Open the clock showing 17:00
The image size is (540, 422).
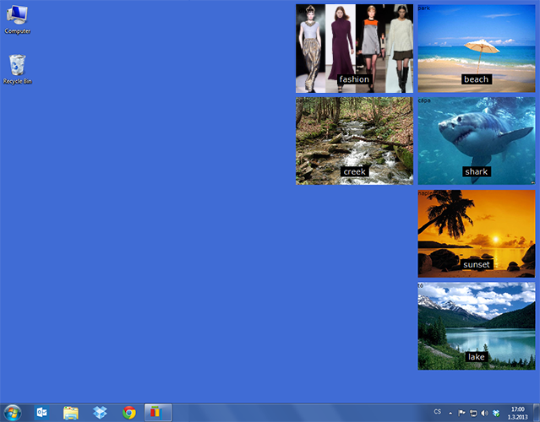(x=517, y=413)
